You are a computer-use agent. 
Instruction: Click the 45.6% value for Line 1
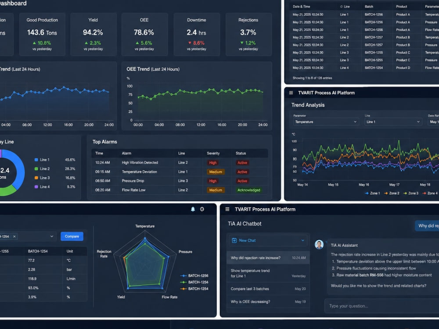tap(70, 160)
